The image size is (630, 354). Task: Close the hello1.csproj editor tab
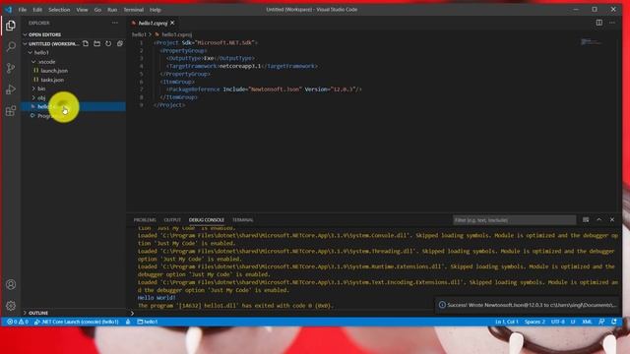(172, 23)
